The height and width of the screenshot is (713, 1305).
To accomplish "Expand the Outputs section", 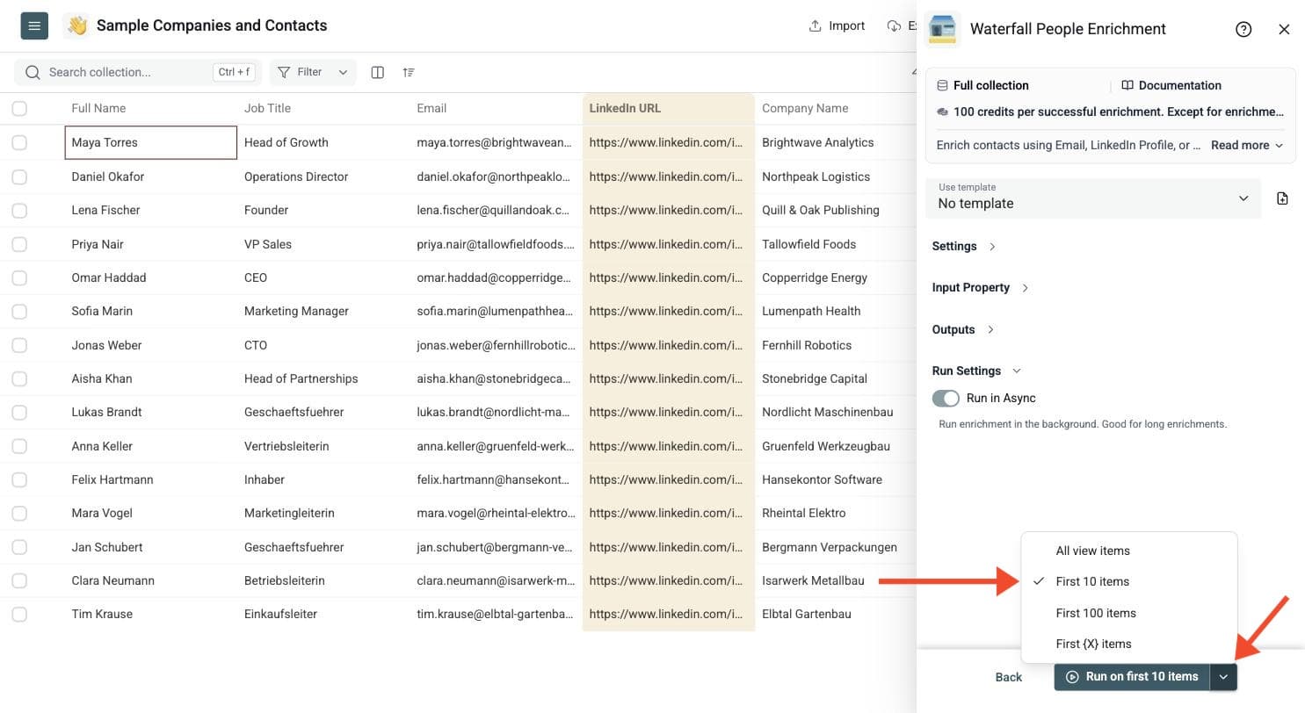I will pos(963,329).
